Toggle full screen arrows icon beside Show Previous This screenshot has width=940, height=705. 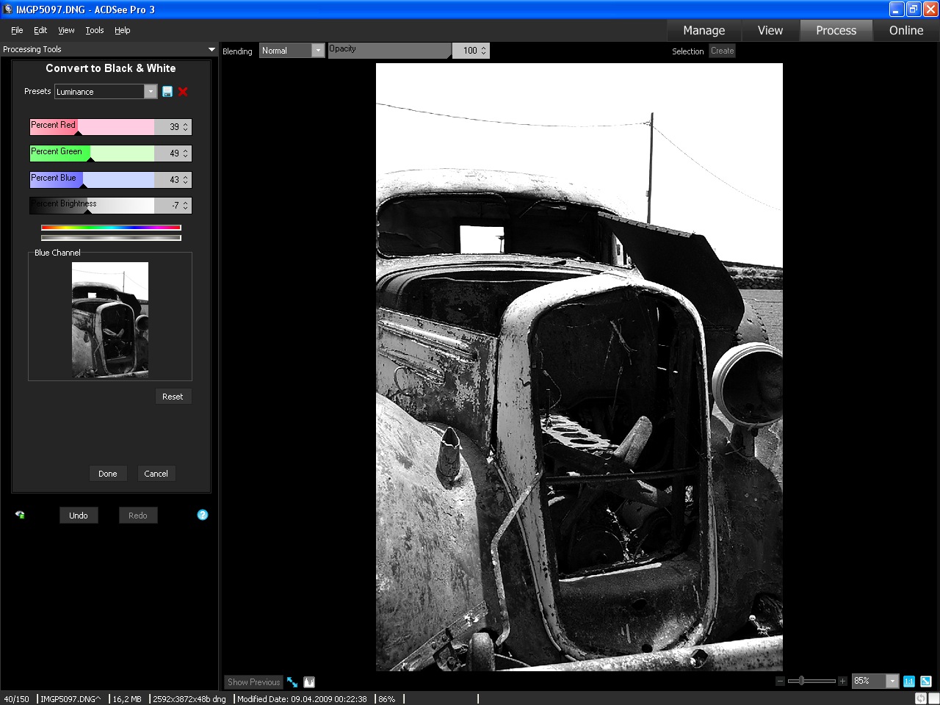pyautogui.click(x=292, y=682)
